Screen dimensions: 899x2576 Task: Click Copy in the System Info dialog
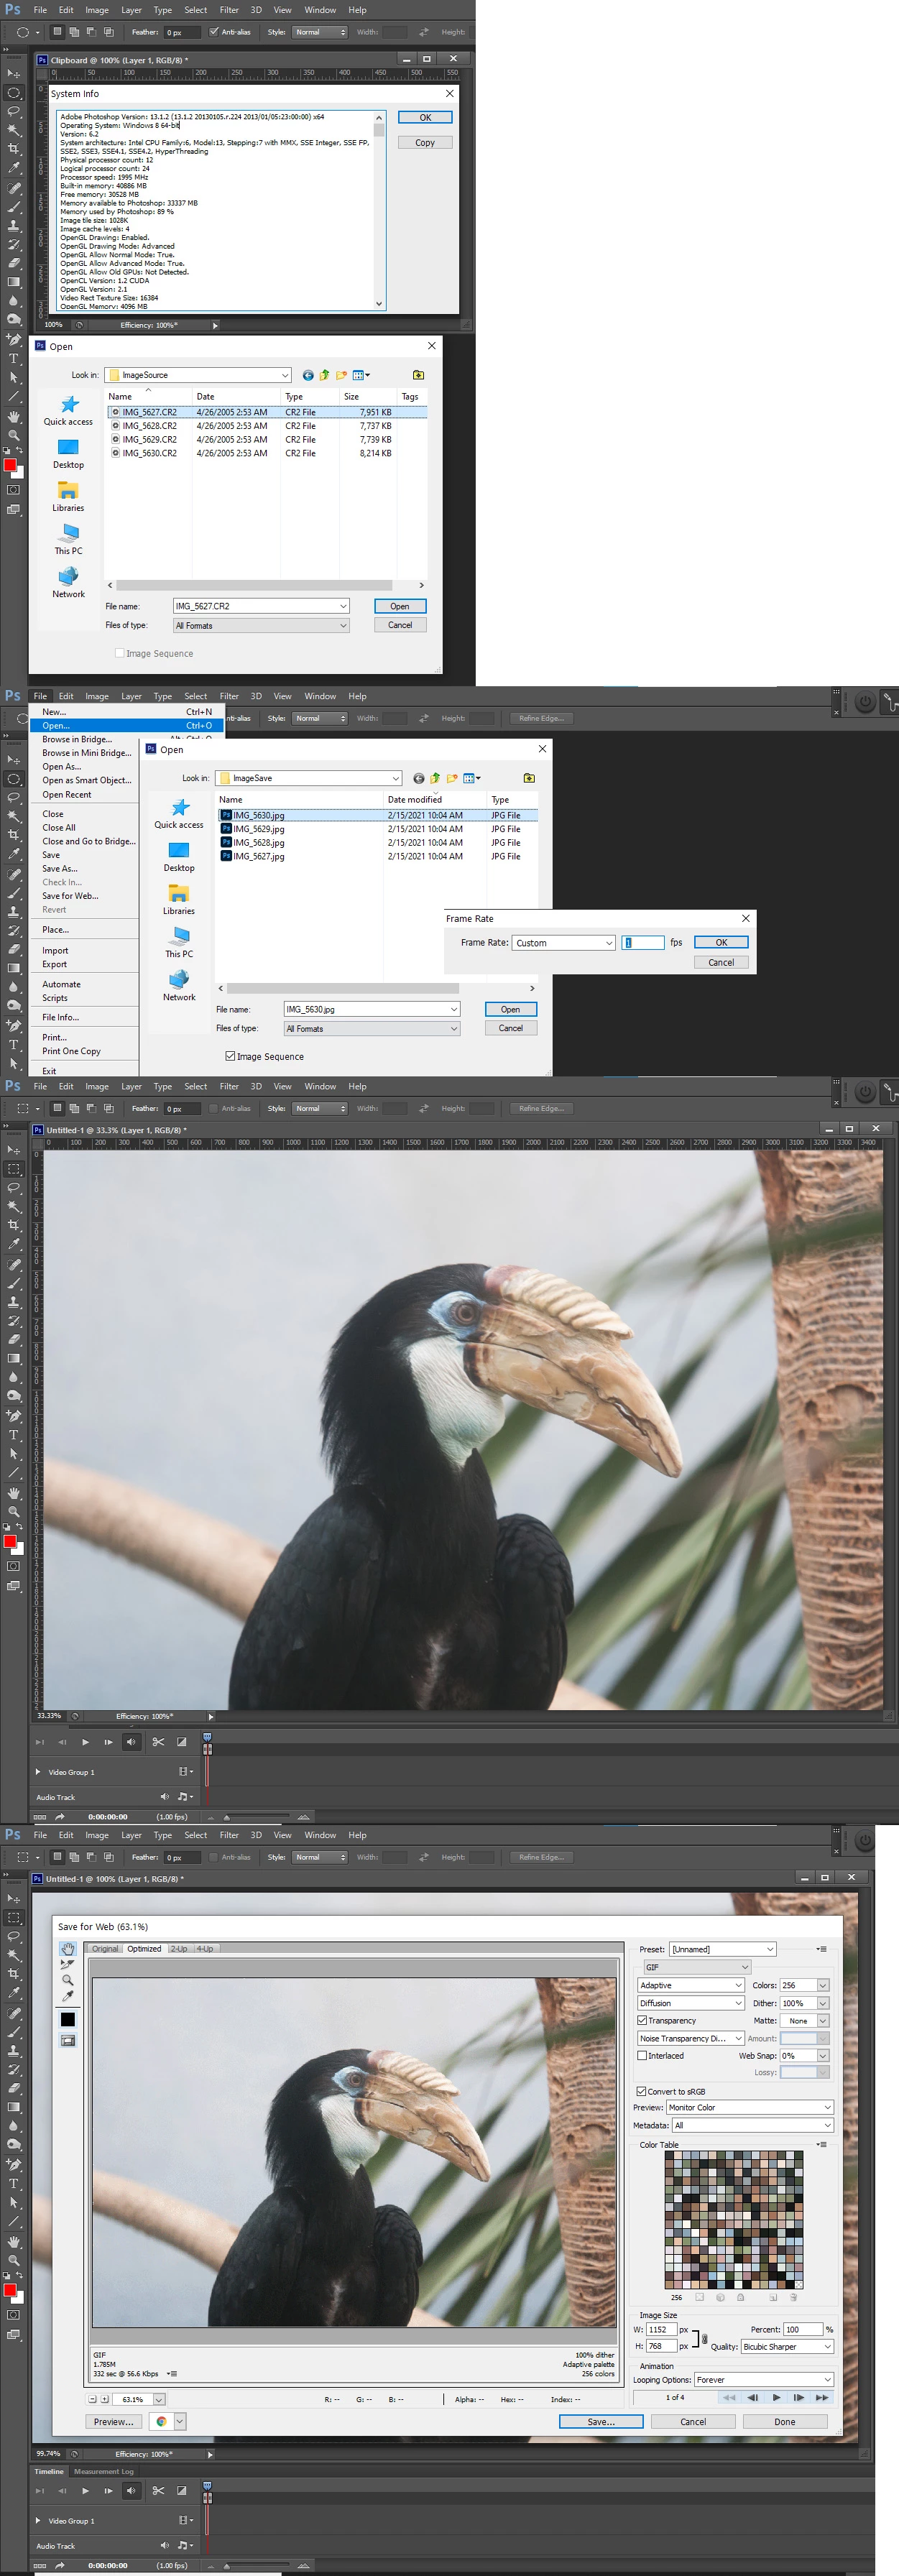(x=425, y=143)
